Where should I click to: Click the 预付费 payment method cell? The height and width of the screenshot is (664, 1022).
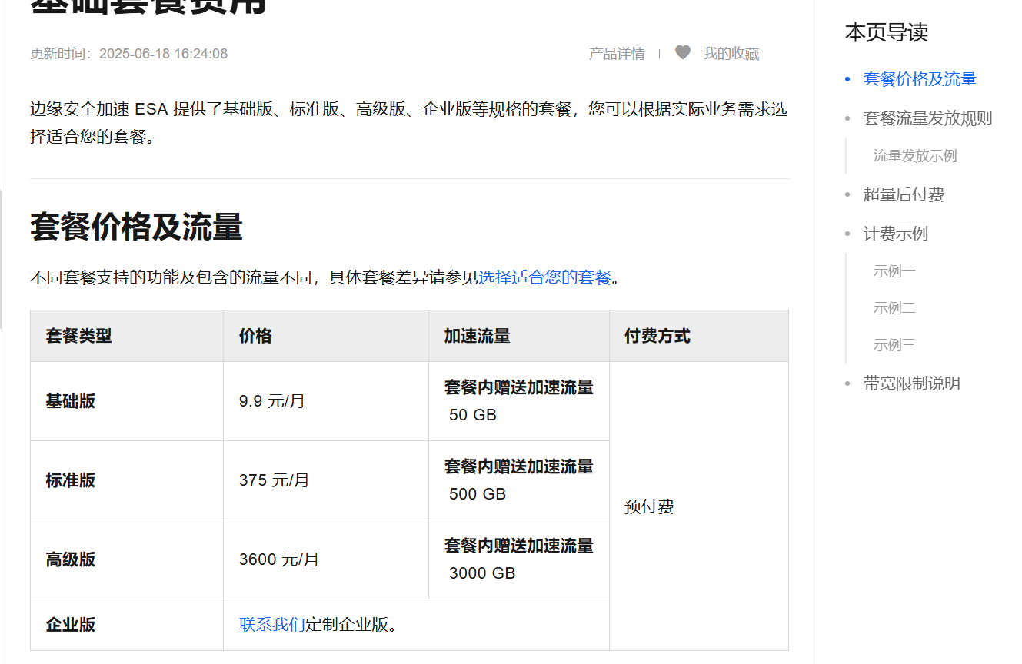pyautogui.click(x=649, y=507)
